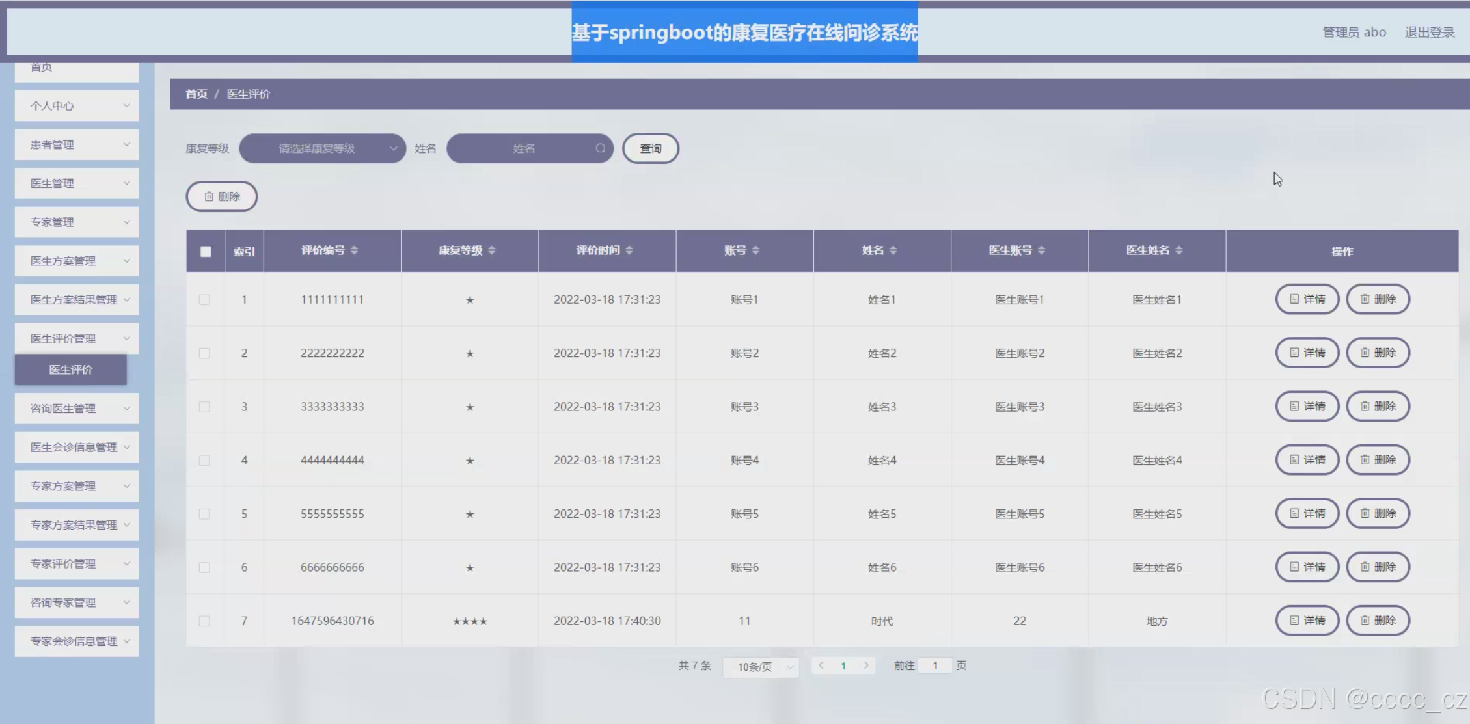Click the 退出登录 link
The height and width of the screenshot is (724, 1470).
click(x=1429, y=33)
